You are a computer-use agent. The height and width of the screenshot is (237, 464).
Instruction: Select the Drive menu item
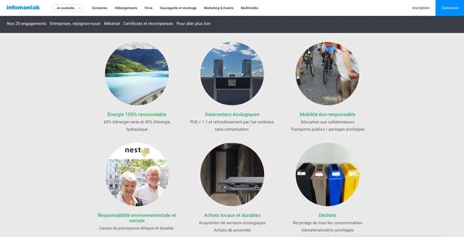tap(148, 8)
